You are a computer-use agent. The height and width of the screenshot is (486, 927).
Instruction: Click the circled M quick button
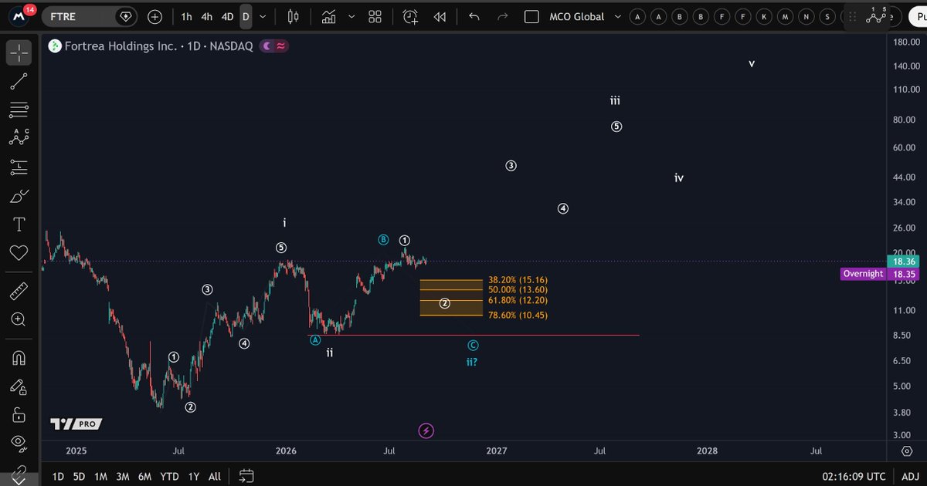coord(785,16)
